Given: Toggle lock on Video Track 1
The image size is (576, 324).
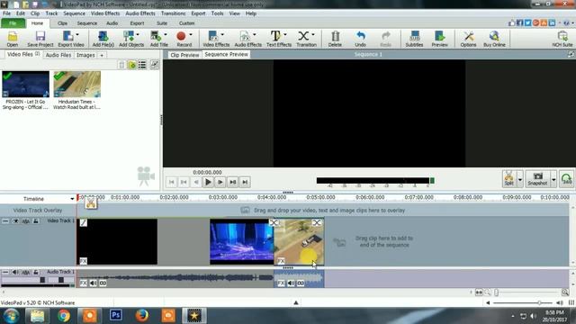Looking at the screenshot, I should 36,221.
